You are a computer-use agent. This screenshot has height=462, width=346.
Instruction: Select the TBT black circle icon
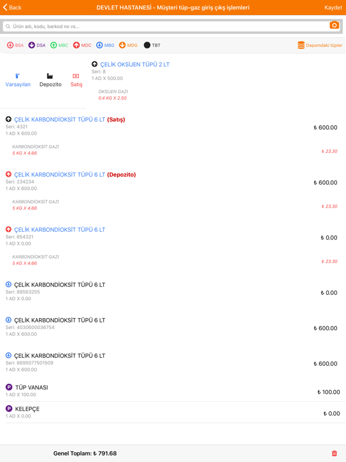pos(147,45)
